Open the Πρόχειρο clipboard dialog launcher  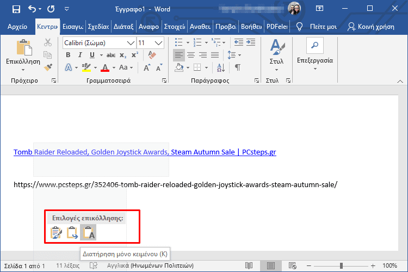click(x=54, y=81)
